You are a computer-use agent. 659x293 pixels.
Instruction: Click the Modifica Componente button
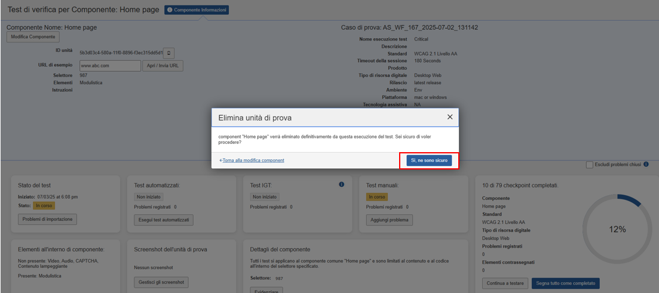(33, 37)
